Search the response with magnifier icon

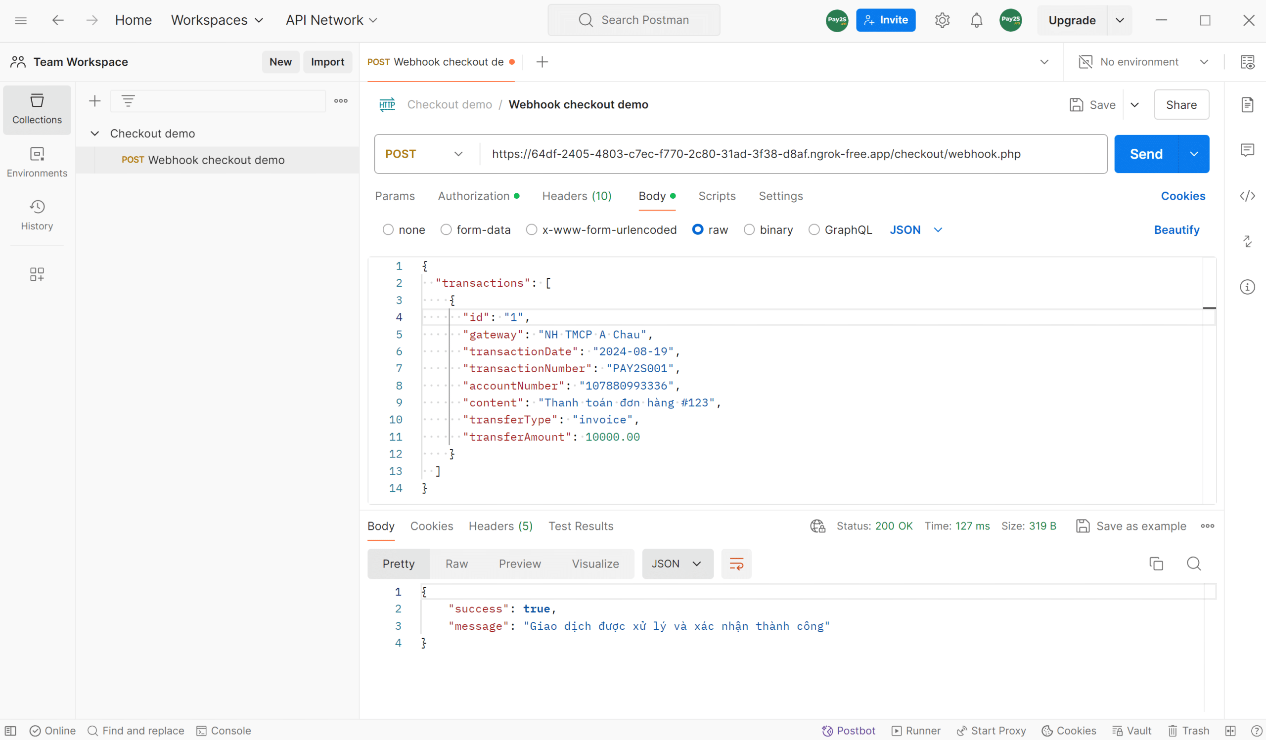pyautogui.click(x=1194, y=564)
